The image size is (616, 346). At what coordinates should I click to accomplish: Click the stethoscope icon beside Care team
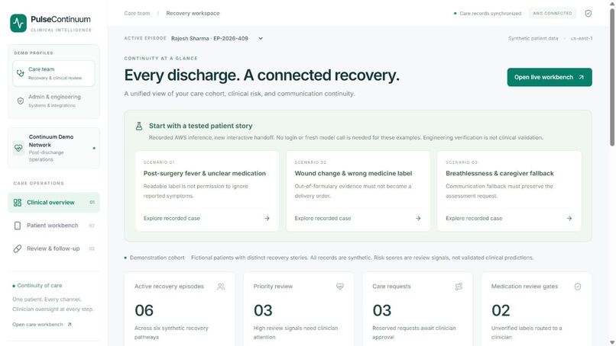point(21,73)
